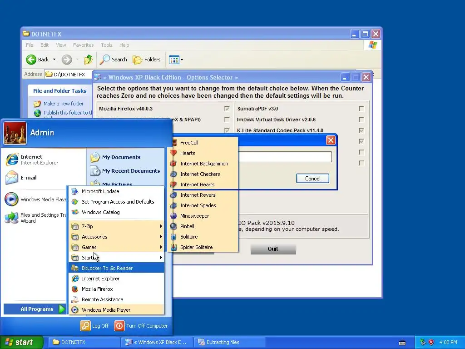Click All Programs button
Image resolution: width=465 pixels, height=349 pixels.
[35, 309]
